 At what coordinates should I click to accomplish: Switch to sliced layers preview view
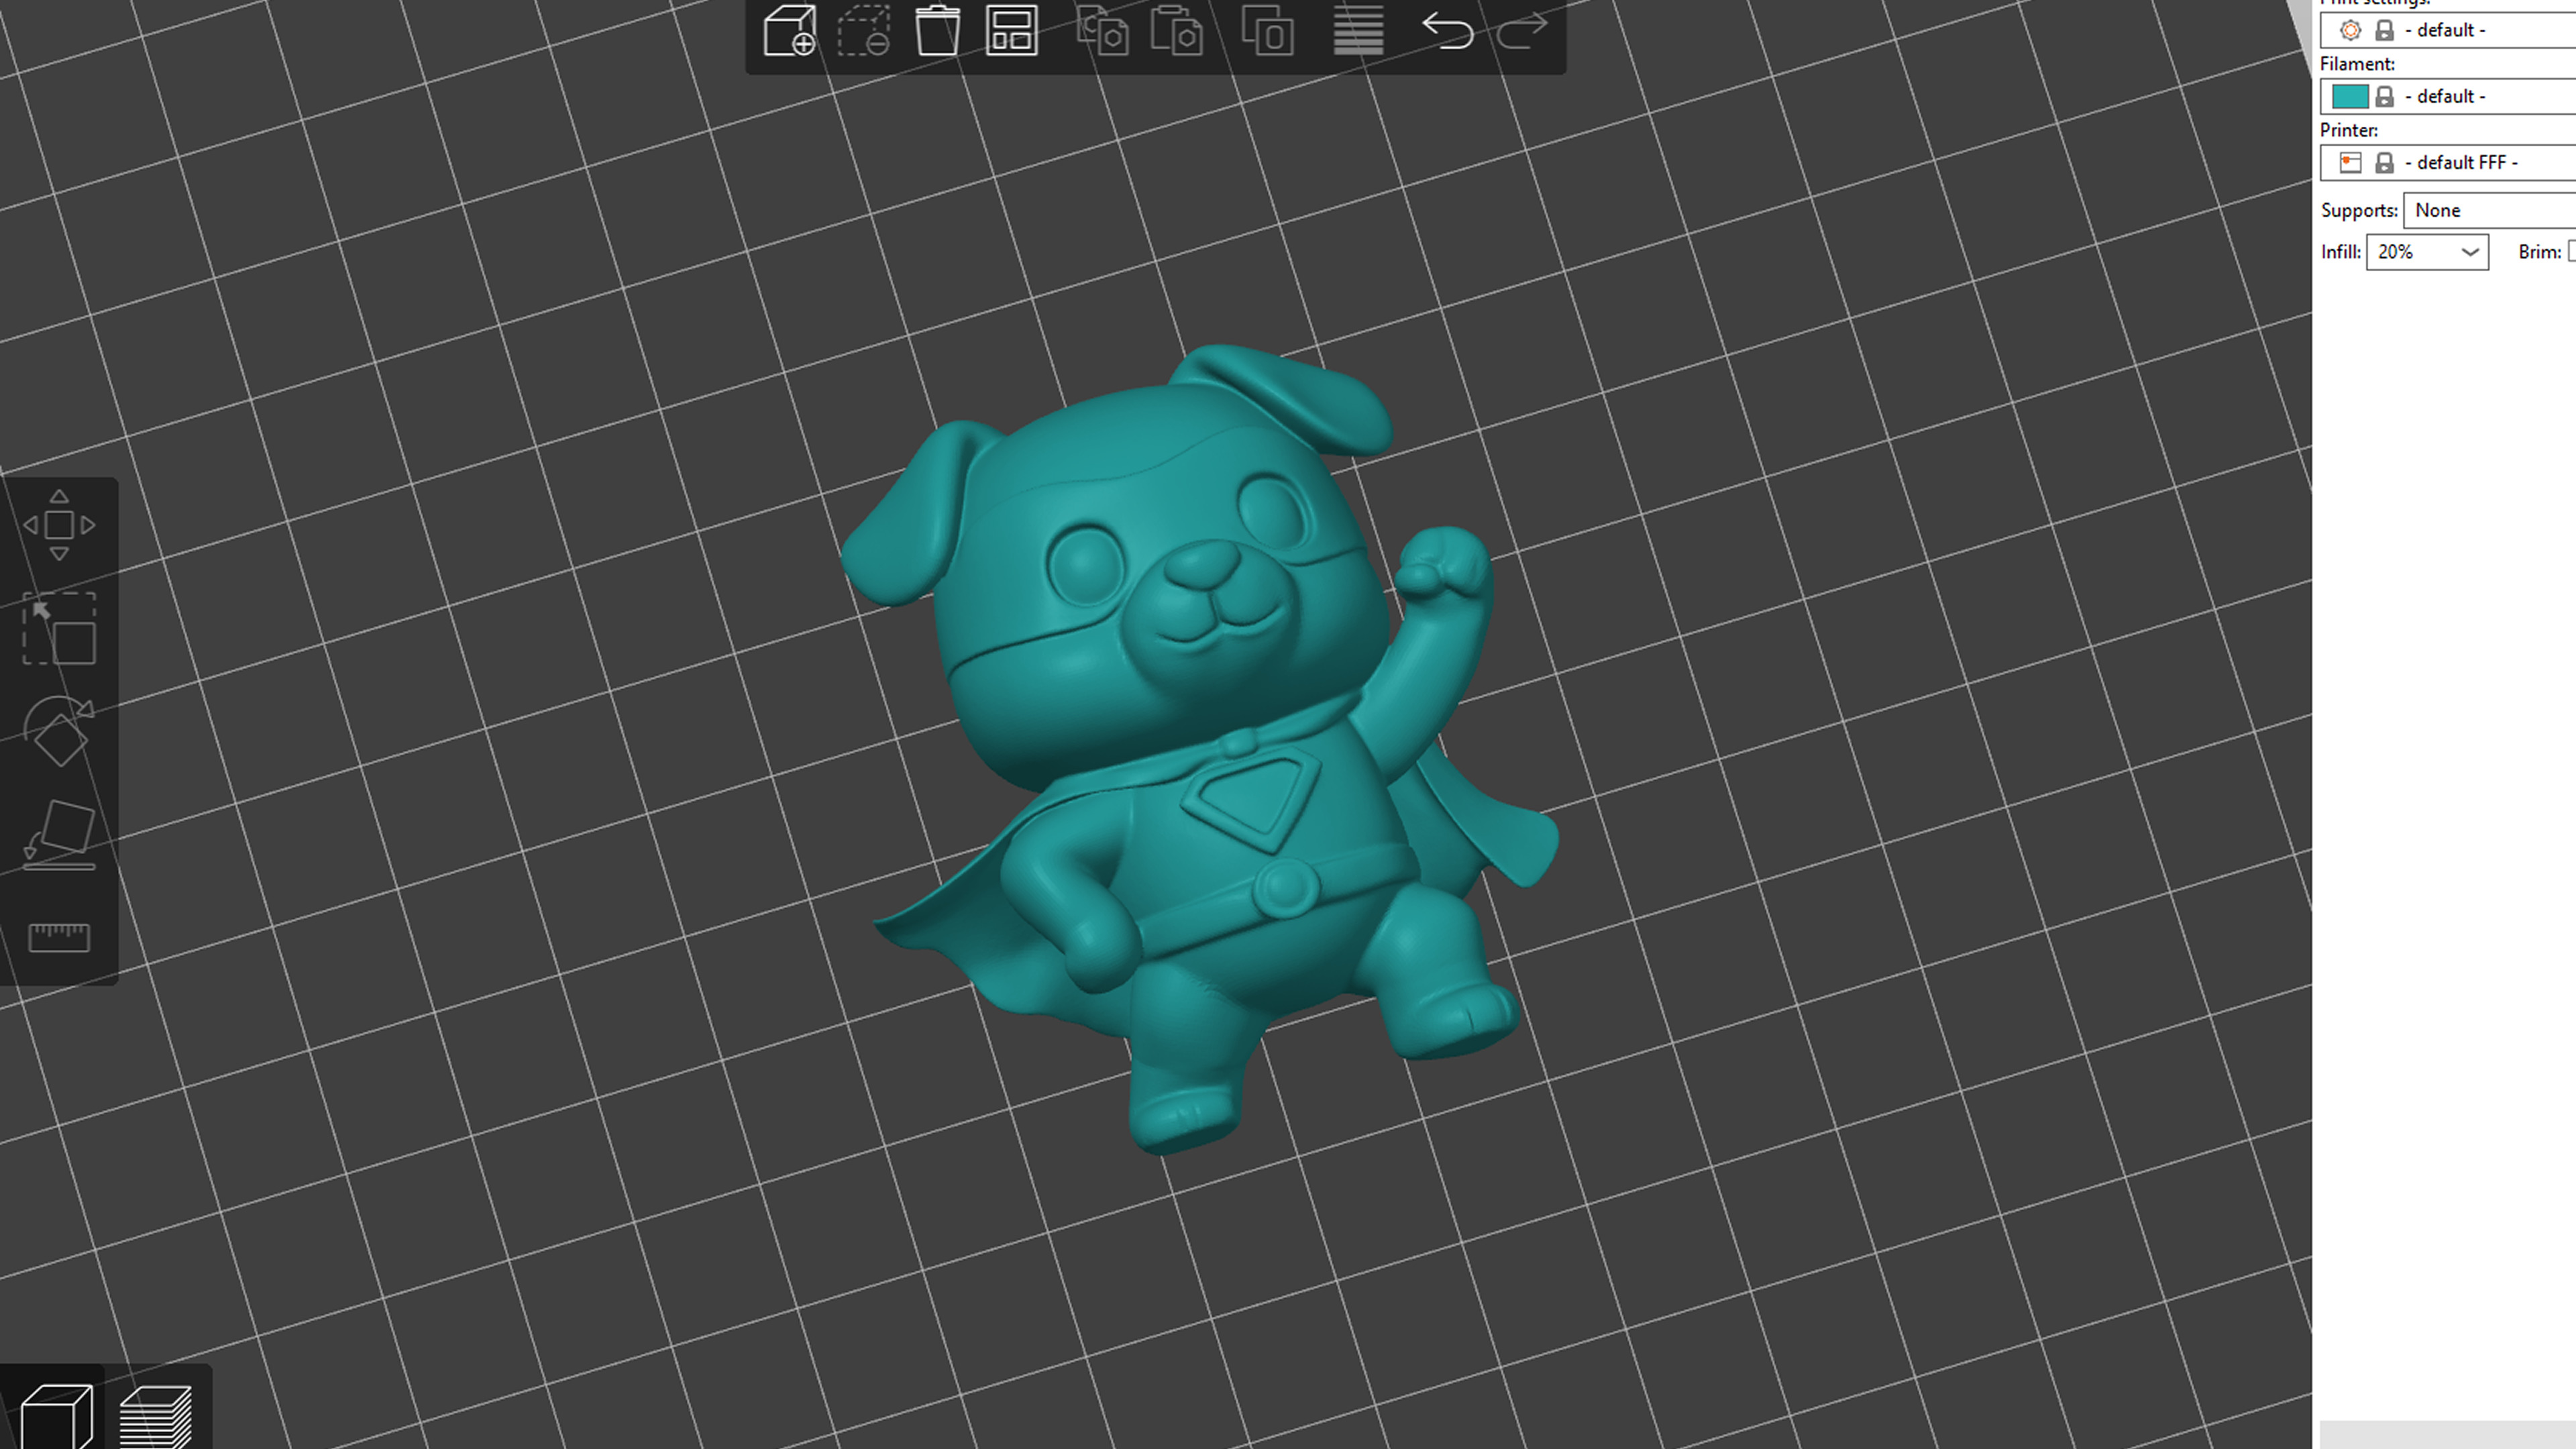[x=155, y=1415]
